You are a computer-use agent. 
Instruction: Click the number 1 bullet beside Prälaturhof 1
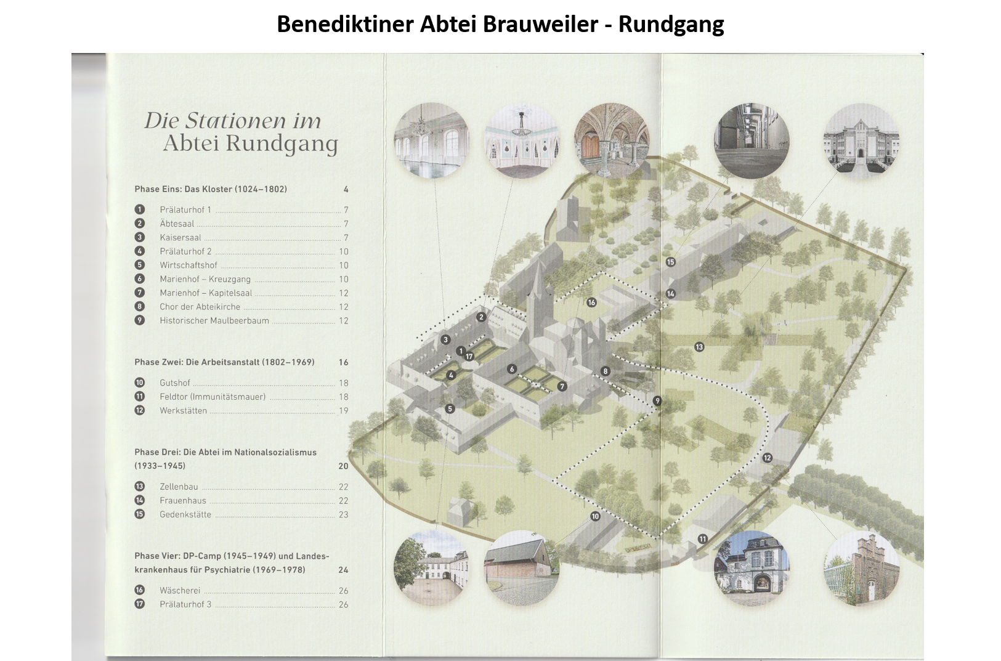coord(140,209)
